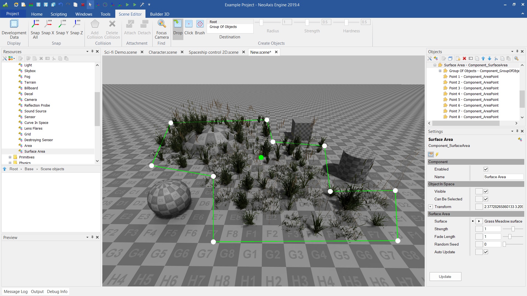Toggle the Auto Update checkbox
This screenshot has height=296, width=527.
pos(486,252)
